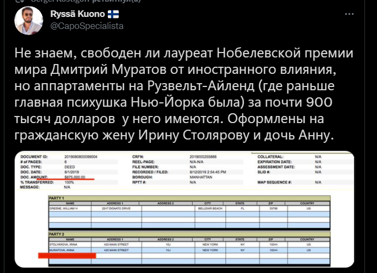Click the DOCUMENT ID number value
This screenshot has width=377, height=273.
click(81, 156)
